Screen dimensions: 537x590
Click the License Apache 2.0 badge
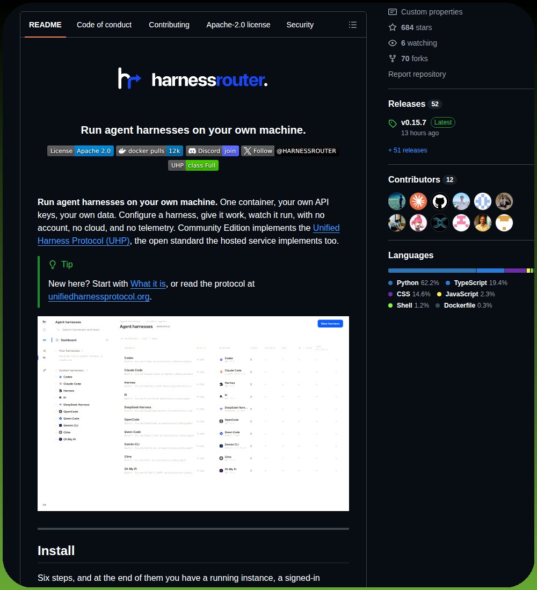coord(80,151)
